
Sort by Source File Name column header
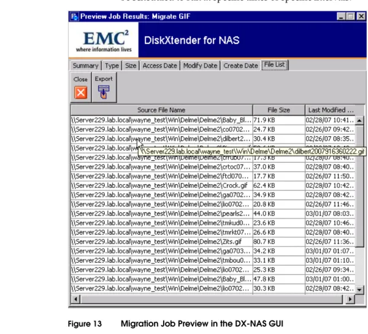click(161, 110)
